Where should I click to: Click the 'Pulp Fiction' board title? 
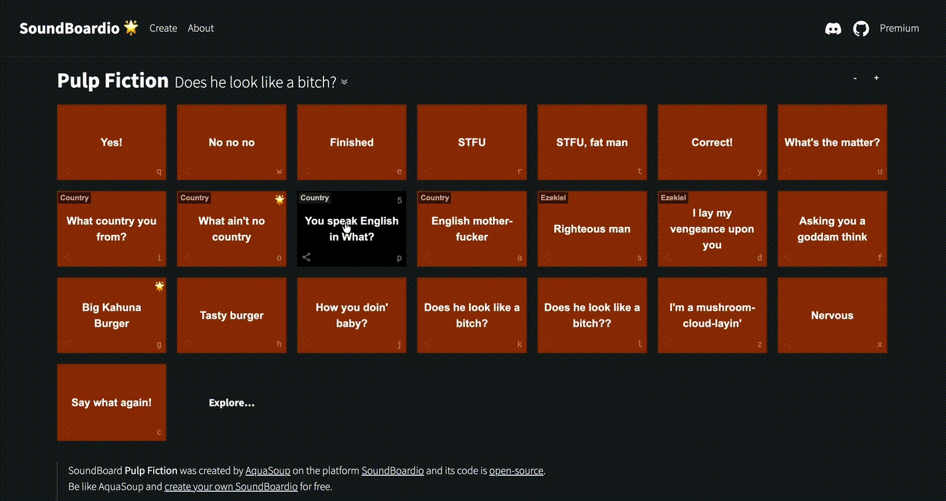(113, 81)
